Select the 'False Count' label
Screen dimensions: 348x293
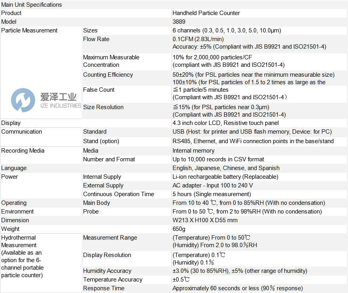point(99,90)
